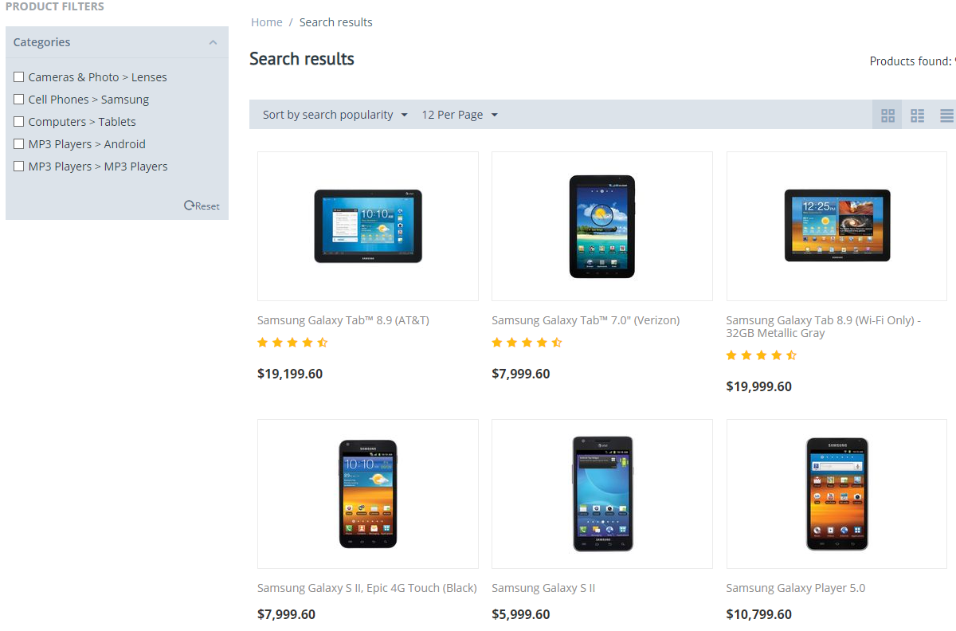Click the Samsung Galaxy Player 5.0 image
Viewport: 956px width, 631px height.
[x=837, y=494]
